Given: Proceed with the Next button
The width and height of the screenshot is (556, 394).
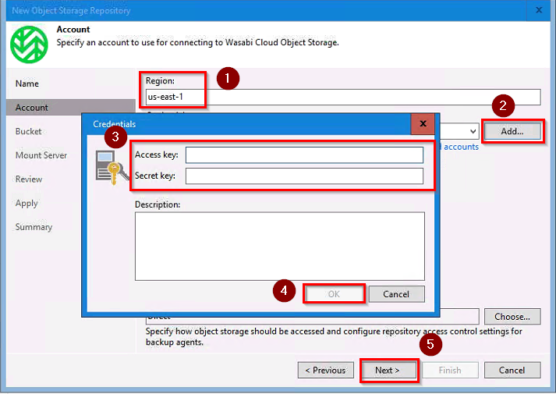Looking at the screenshot, I should (x=388, y=370).
